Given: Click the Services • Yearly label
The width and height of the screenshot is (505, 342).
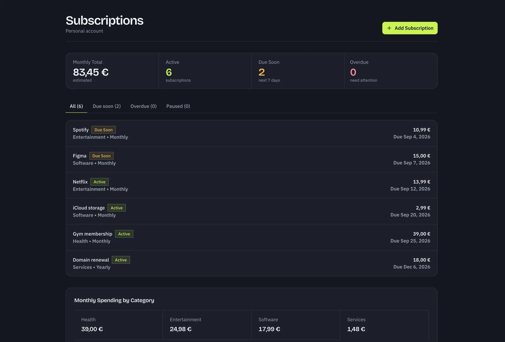Looking at the screenshot, I should [92, 267].
